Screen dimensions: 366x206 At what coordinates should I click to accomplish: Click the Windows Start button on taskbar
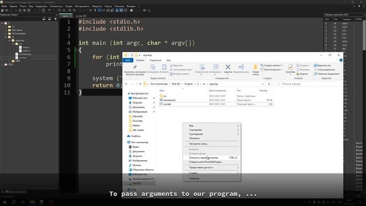(5, 202)
